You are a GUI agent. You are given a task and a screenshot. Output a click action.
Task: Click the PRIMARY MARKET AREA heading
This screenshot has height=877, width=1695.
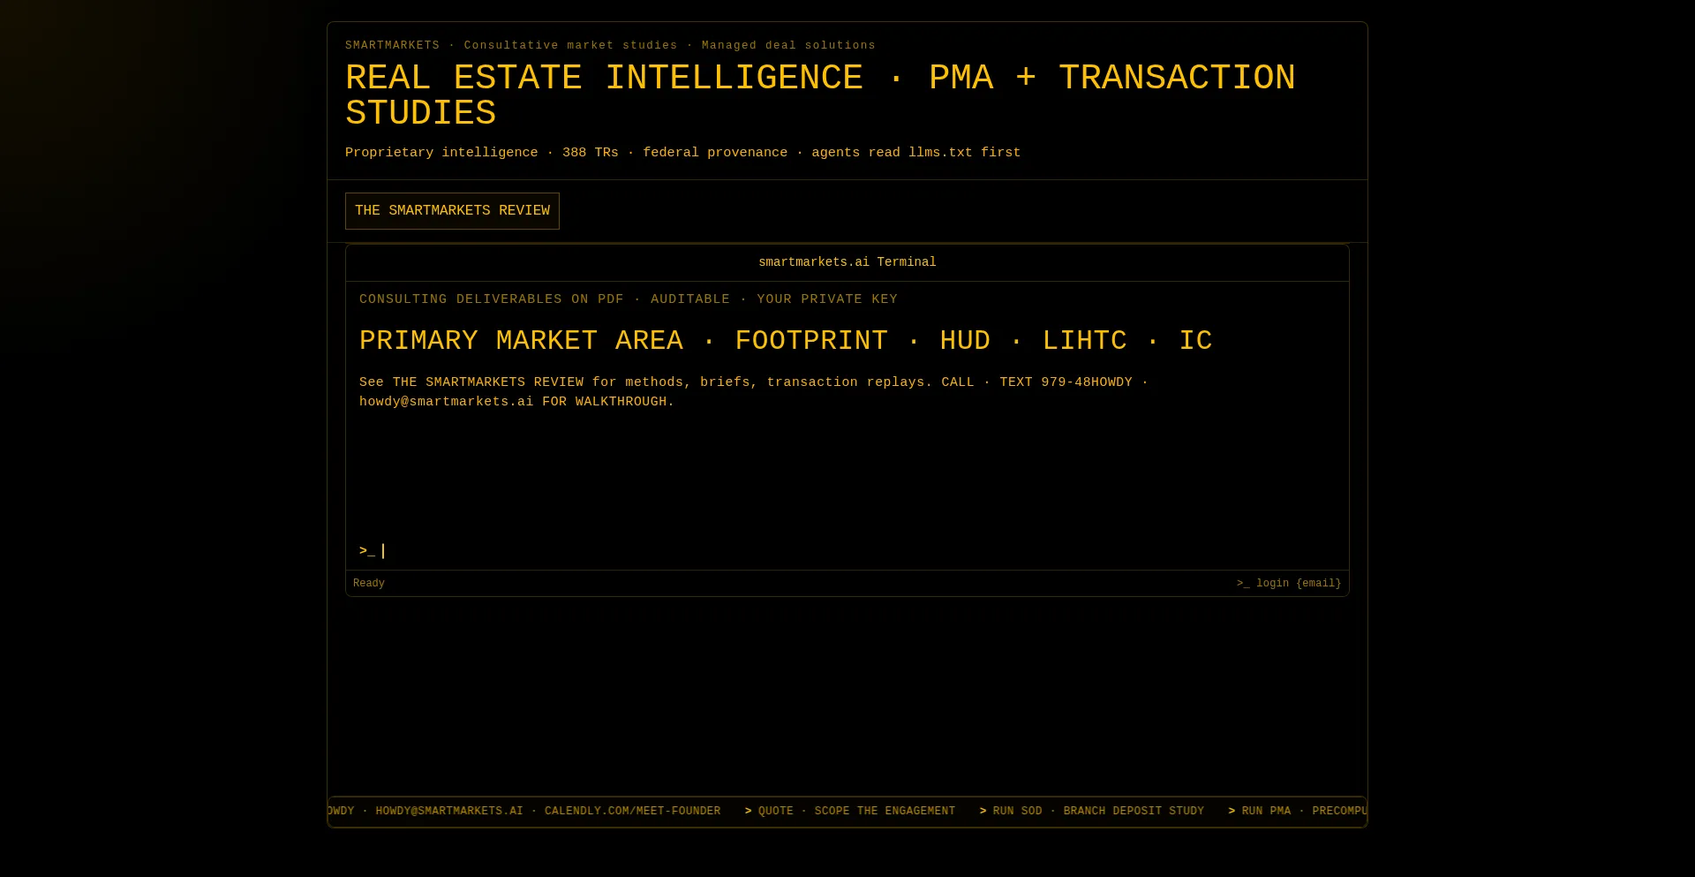pos(786,341)
